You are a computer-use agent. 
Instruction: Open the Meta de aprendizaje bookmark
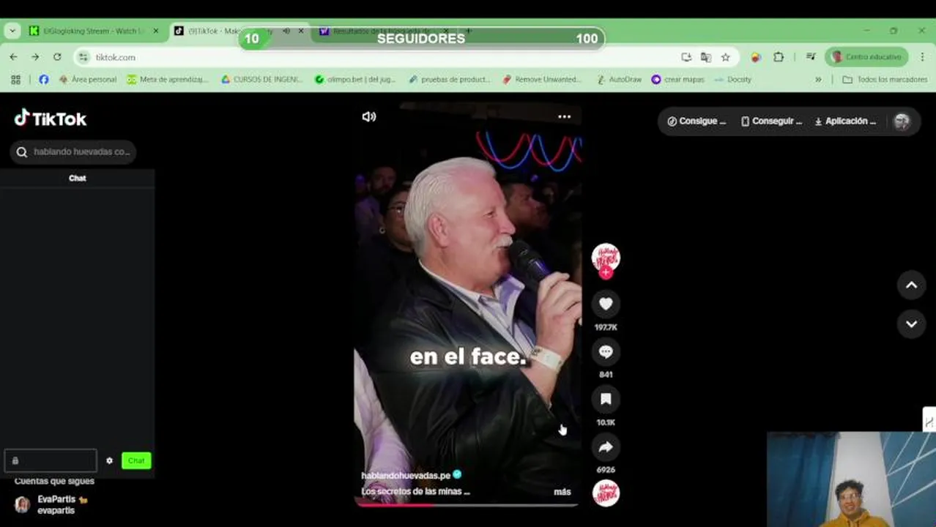tap(168, 79)
